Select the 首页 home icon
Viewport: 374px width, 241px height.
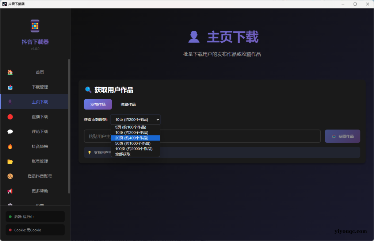10,72
